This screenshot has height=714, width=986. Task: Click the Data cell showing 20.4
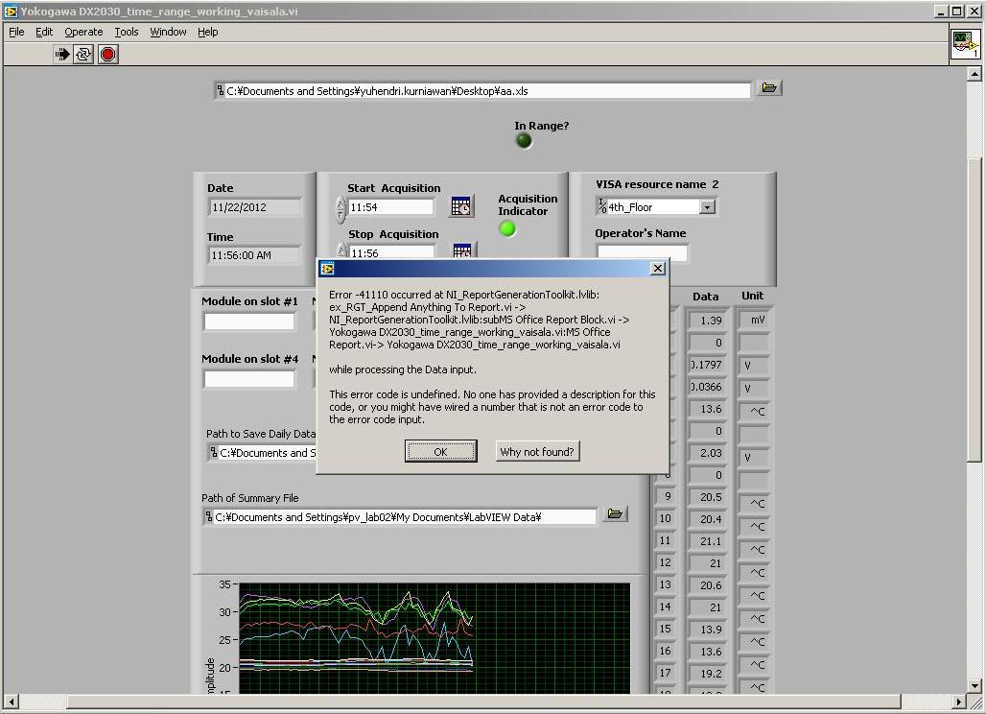click(x=708, y=519)
